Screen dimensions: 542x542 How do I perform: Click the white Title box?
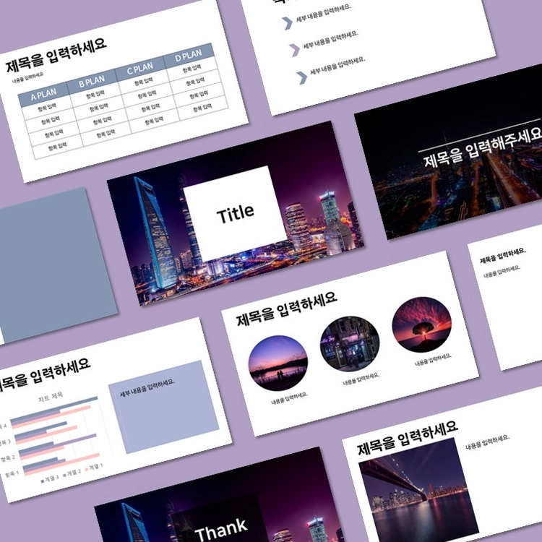pyautogui.click(x=235, y=214)
